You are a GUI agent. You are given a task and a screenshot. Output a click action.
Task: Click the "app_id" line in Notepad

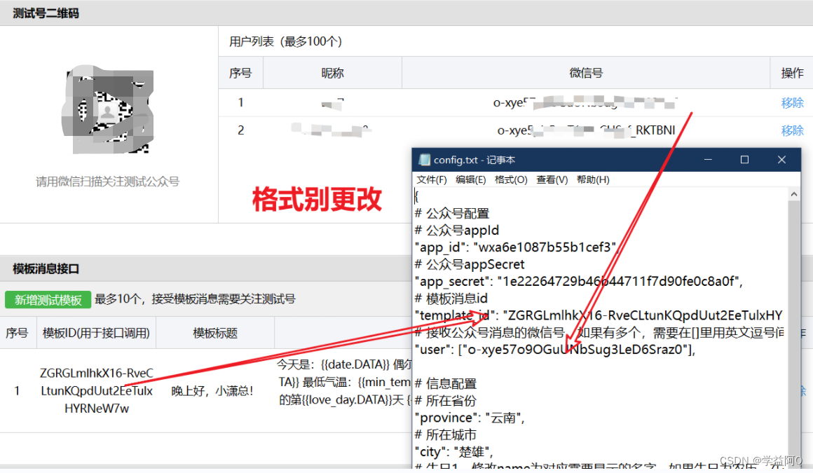[x=517, y=247]
